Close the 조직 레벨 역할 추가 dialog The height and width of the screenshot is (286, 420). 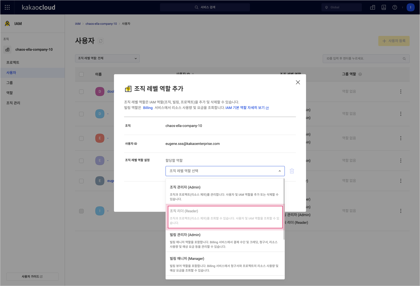(298, 82)
